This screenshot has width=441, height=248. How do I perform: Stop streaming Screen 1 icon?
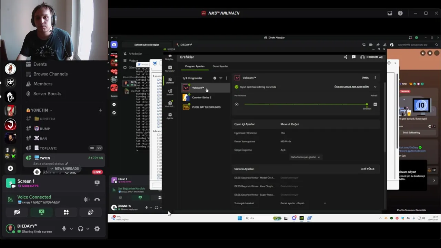tap(97, 183)
